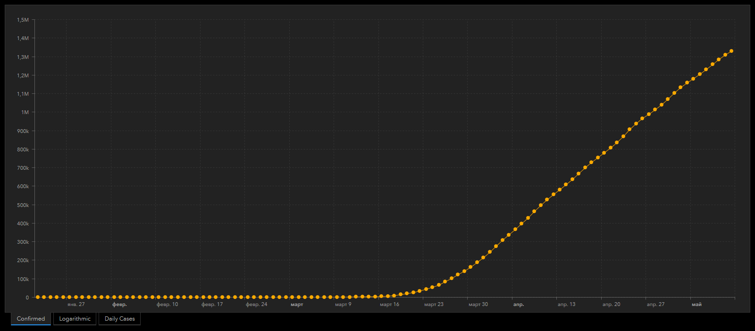This screenshot has height=331, width=755.
Task: Click the 'март 16' date label
Action: coord(389,305)
